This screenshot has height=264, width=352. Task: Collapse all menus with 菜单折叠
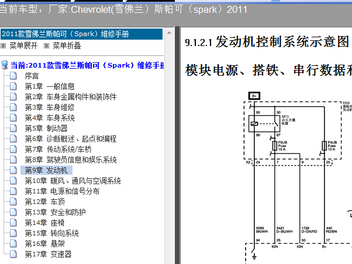pos(67,46)
